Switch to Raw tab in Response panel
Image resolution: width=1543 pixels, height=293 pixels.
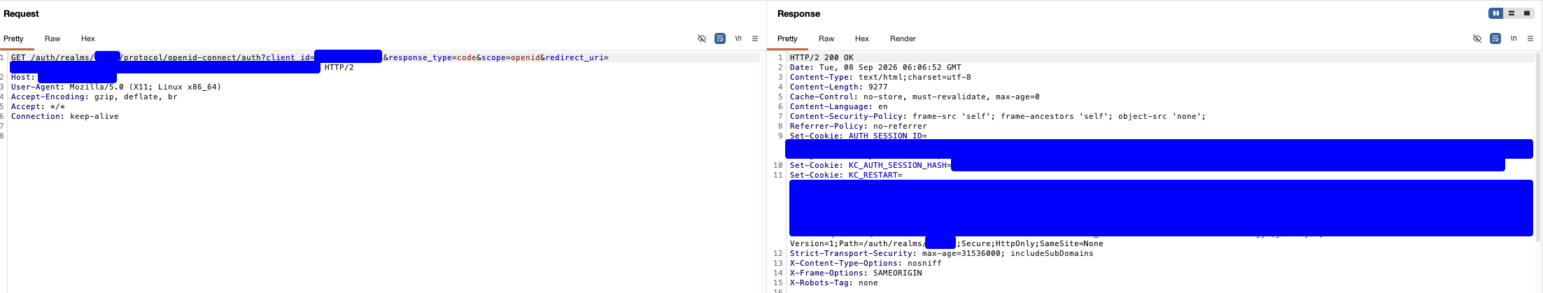point(826,38)
